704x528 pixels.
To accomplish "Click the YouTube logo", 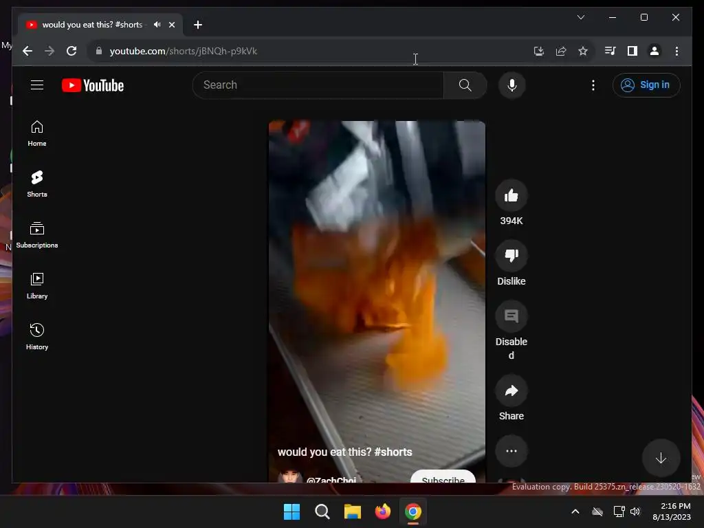I will coord(93,85).
